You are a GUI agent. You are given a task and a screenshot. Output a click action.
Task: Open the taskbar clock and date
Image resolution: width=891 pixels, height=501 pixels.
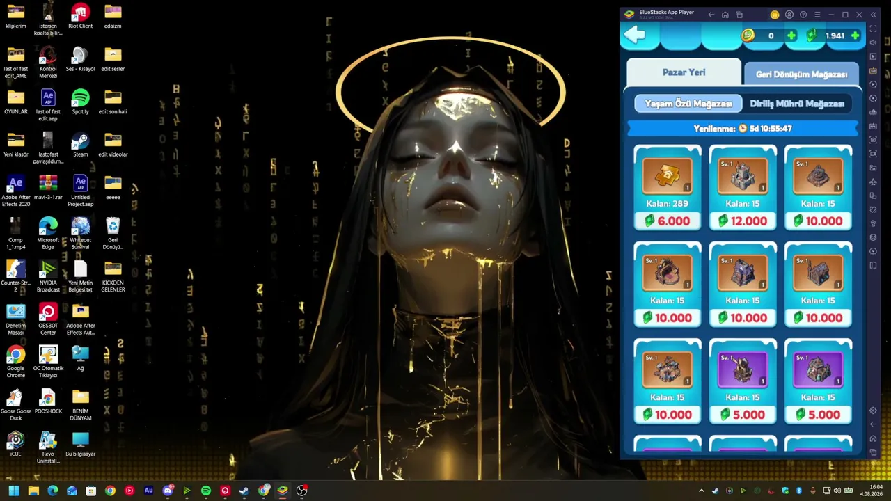(x=871, y=491)
